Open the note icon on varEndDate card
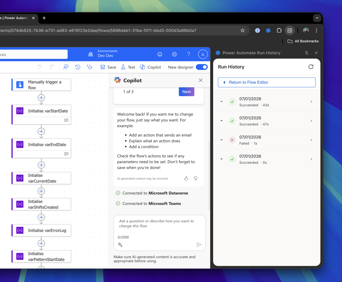This screenshot has width=342, height=282. point(66,154)
